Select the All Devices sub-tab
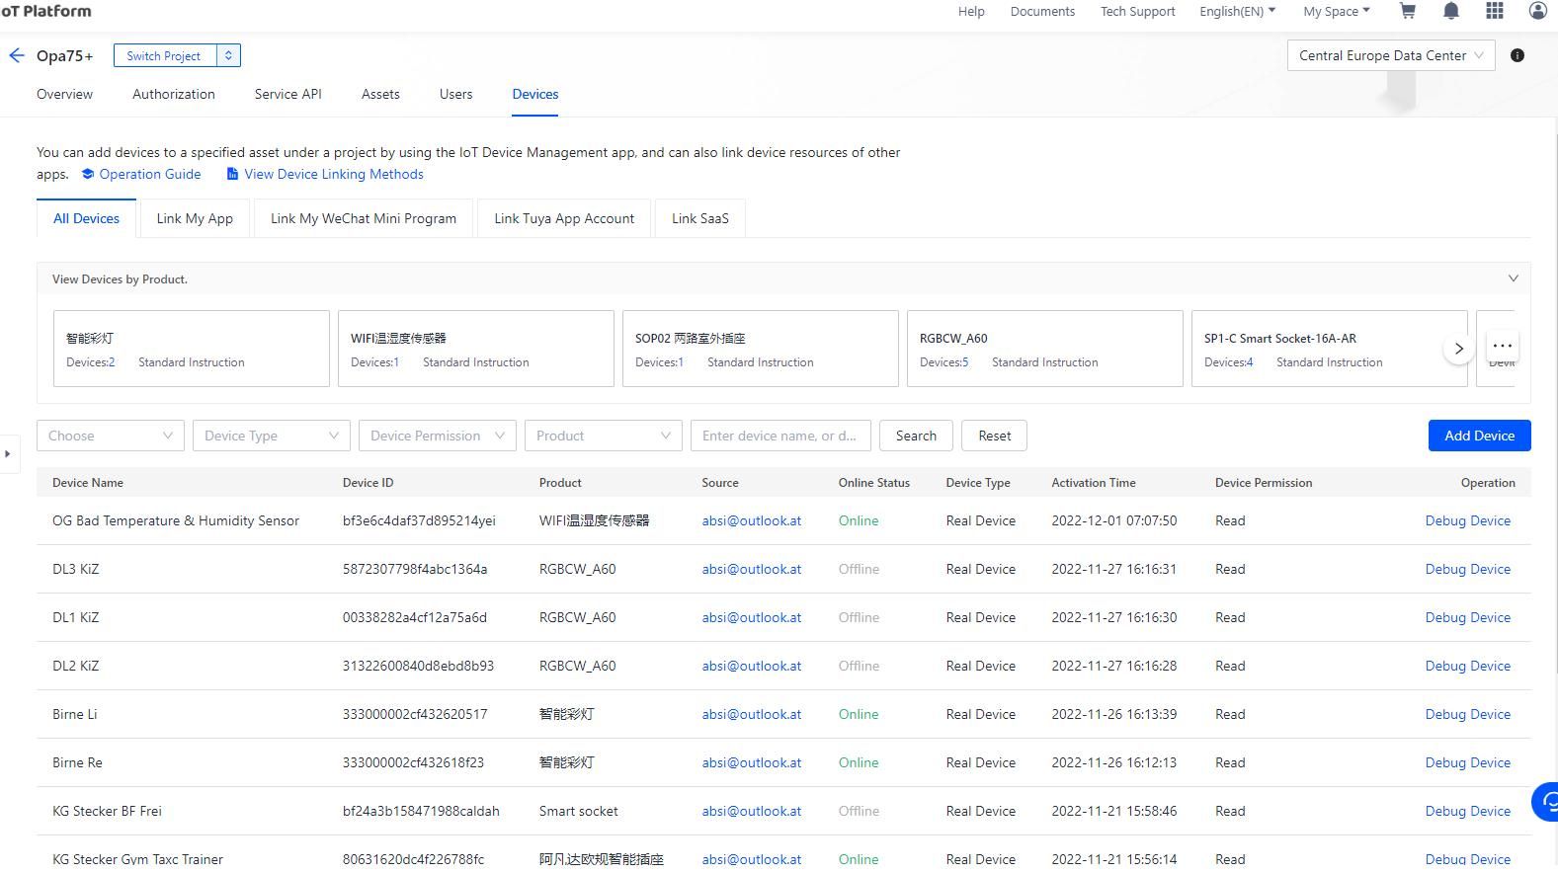Image resolution: width=1558 pixels, height=873 pixels. tap(86, 218)
